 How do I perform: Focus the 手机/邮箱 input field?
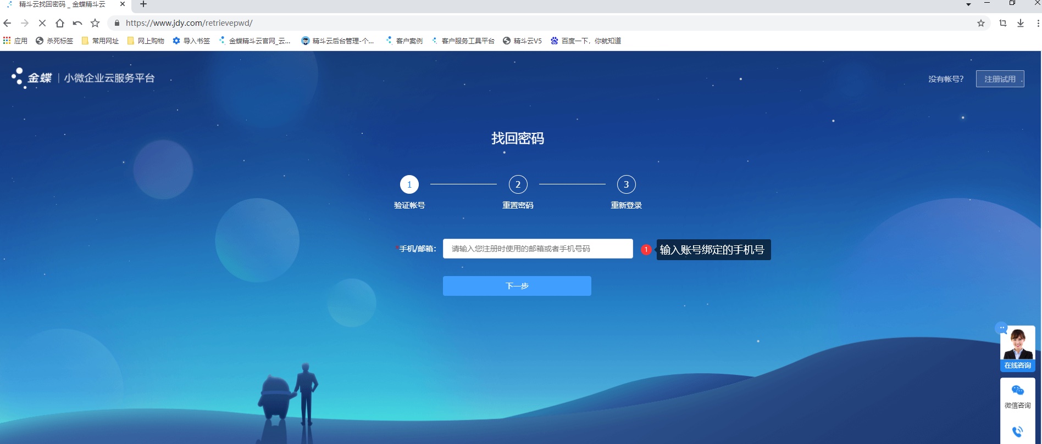(538, 249)
